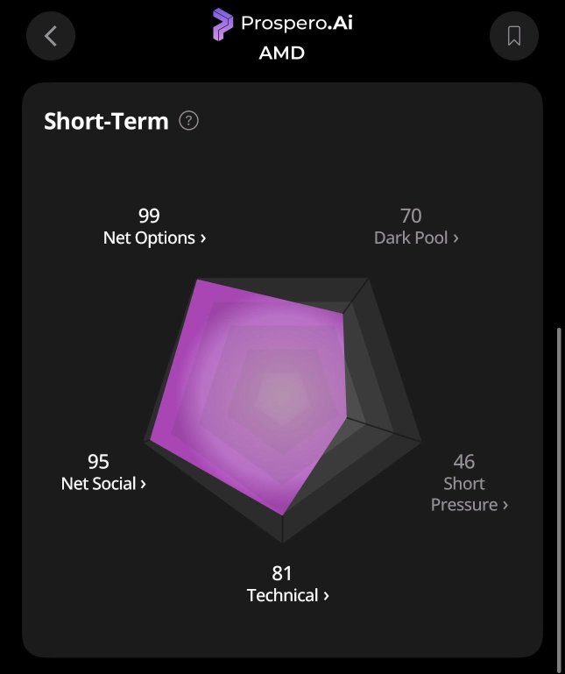Expand the chevron next to Dark Pool

tap(456, 238)
